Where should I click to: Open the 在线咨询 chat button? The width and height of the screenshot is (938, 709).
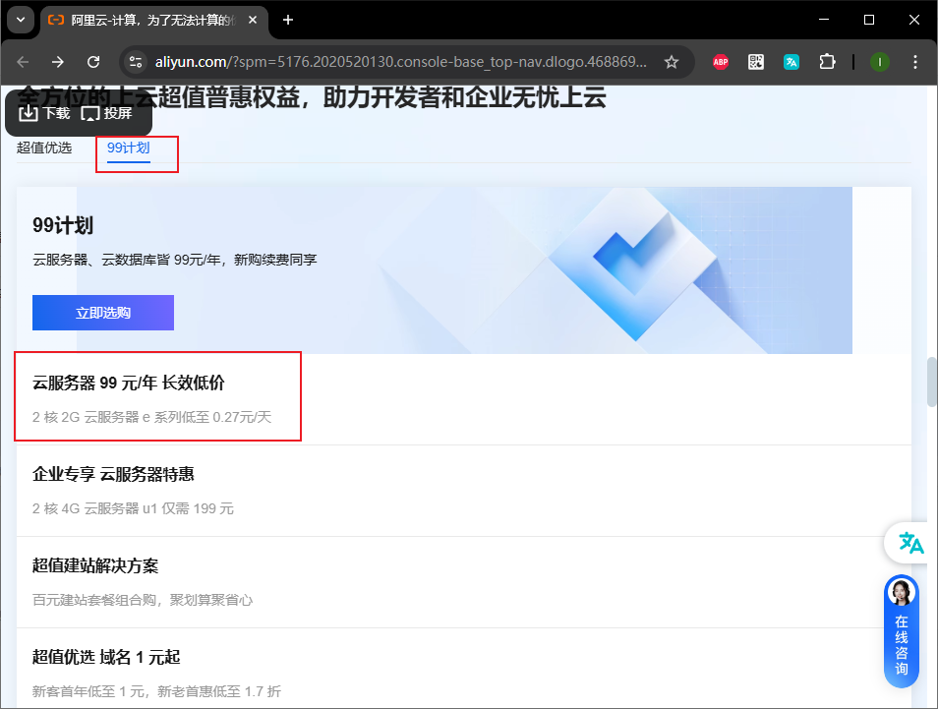901,643
